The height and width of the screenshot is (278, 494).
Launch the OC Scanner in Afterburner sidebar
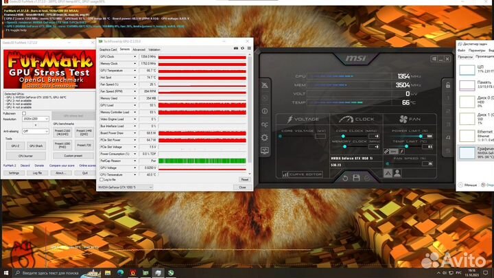point(265,124)
